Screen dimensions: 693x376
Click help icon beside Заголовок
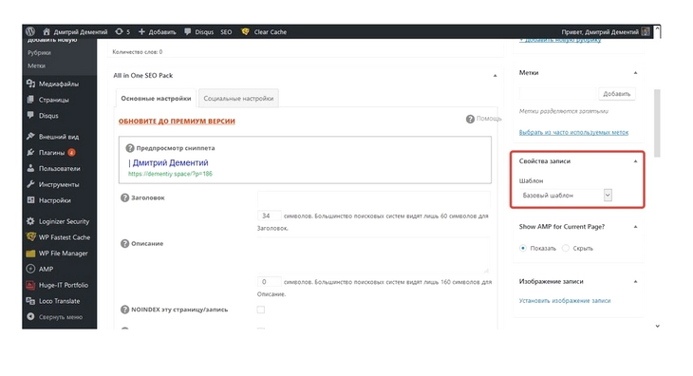click(x=124, y=197)
